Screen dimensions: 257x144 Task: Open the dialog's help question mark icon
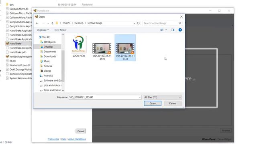point(180,30)
